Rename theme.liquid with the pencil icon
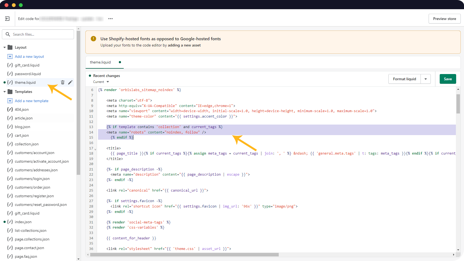 click(x=70, y=82)
